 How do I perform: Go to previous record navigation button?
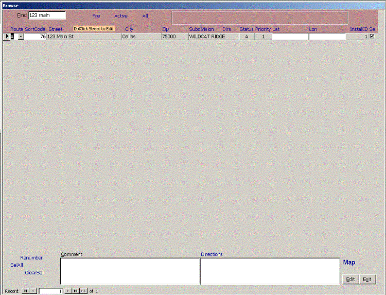[33, 291]
